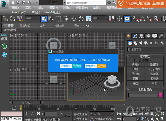Open the Select by Name tool

pyautogui.click(x=51, y=19)
